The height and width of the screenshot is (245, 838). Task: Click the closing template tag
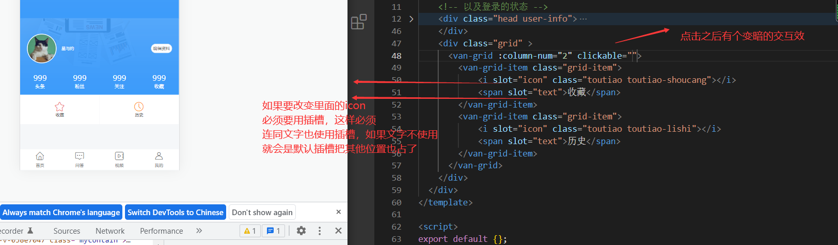pyautogui.click(x=445, y=202)
